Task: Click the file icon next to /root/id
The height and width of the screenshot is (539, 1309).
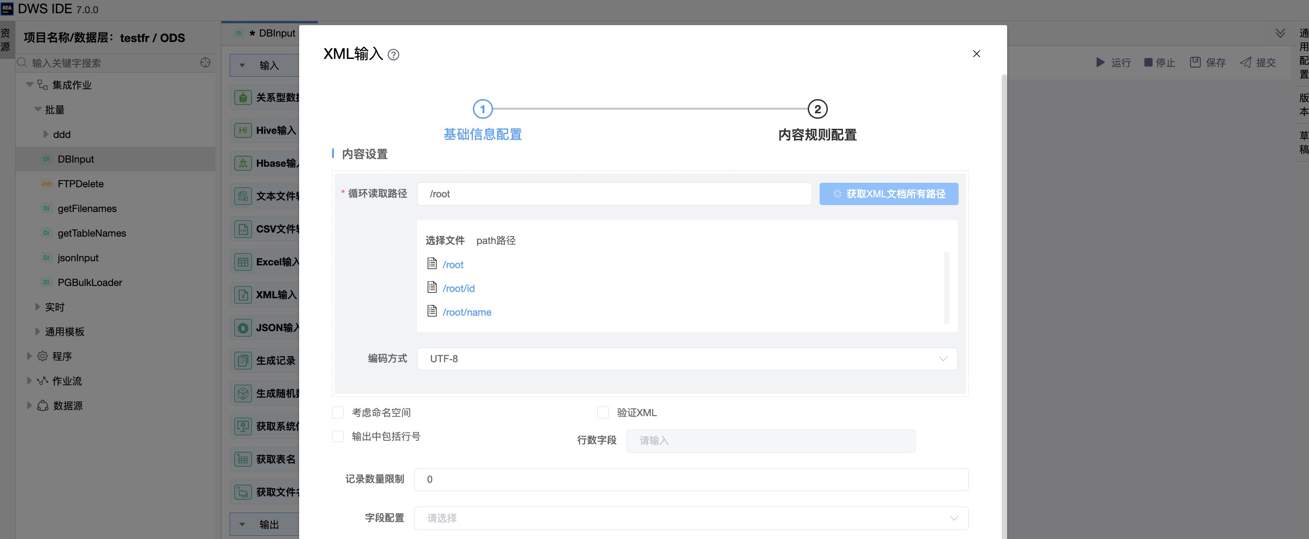Action: [432, 288]
